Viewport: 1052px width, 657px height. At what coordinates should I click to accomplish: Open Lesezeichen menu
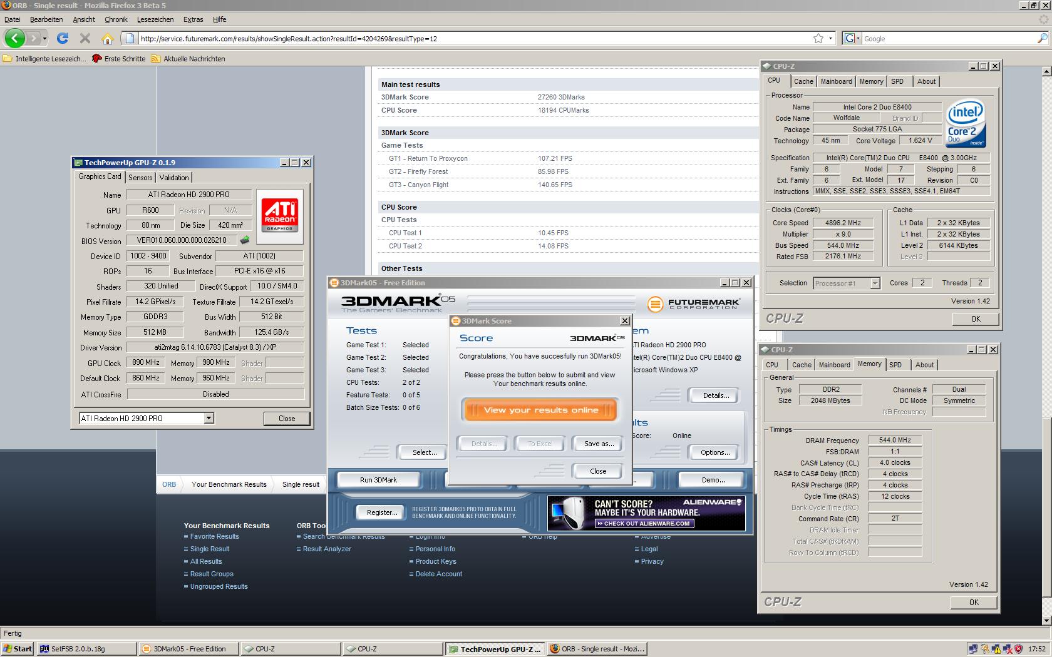pos(155,19)
